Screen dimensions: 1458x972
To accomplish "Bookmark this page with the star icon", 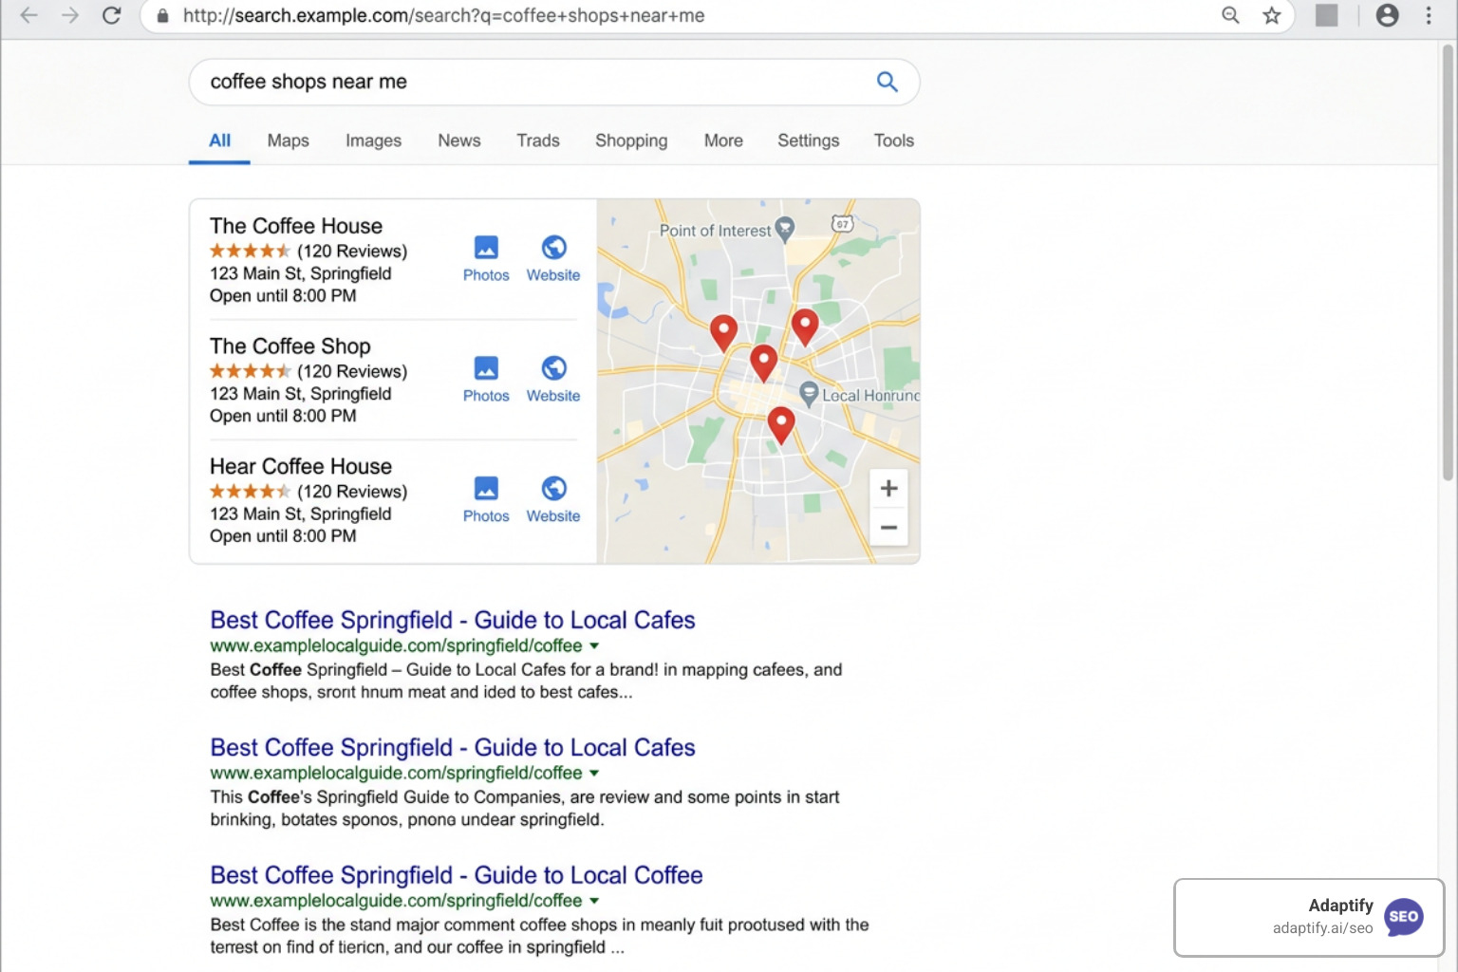I will pyautogui.click(x=1272, y=15).
